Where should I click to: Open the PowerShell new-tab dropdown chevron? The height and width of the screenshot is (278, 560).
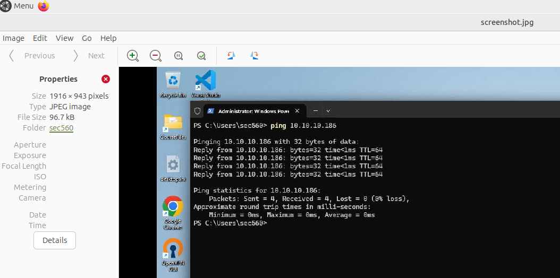328,111
